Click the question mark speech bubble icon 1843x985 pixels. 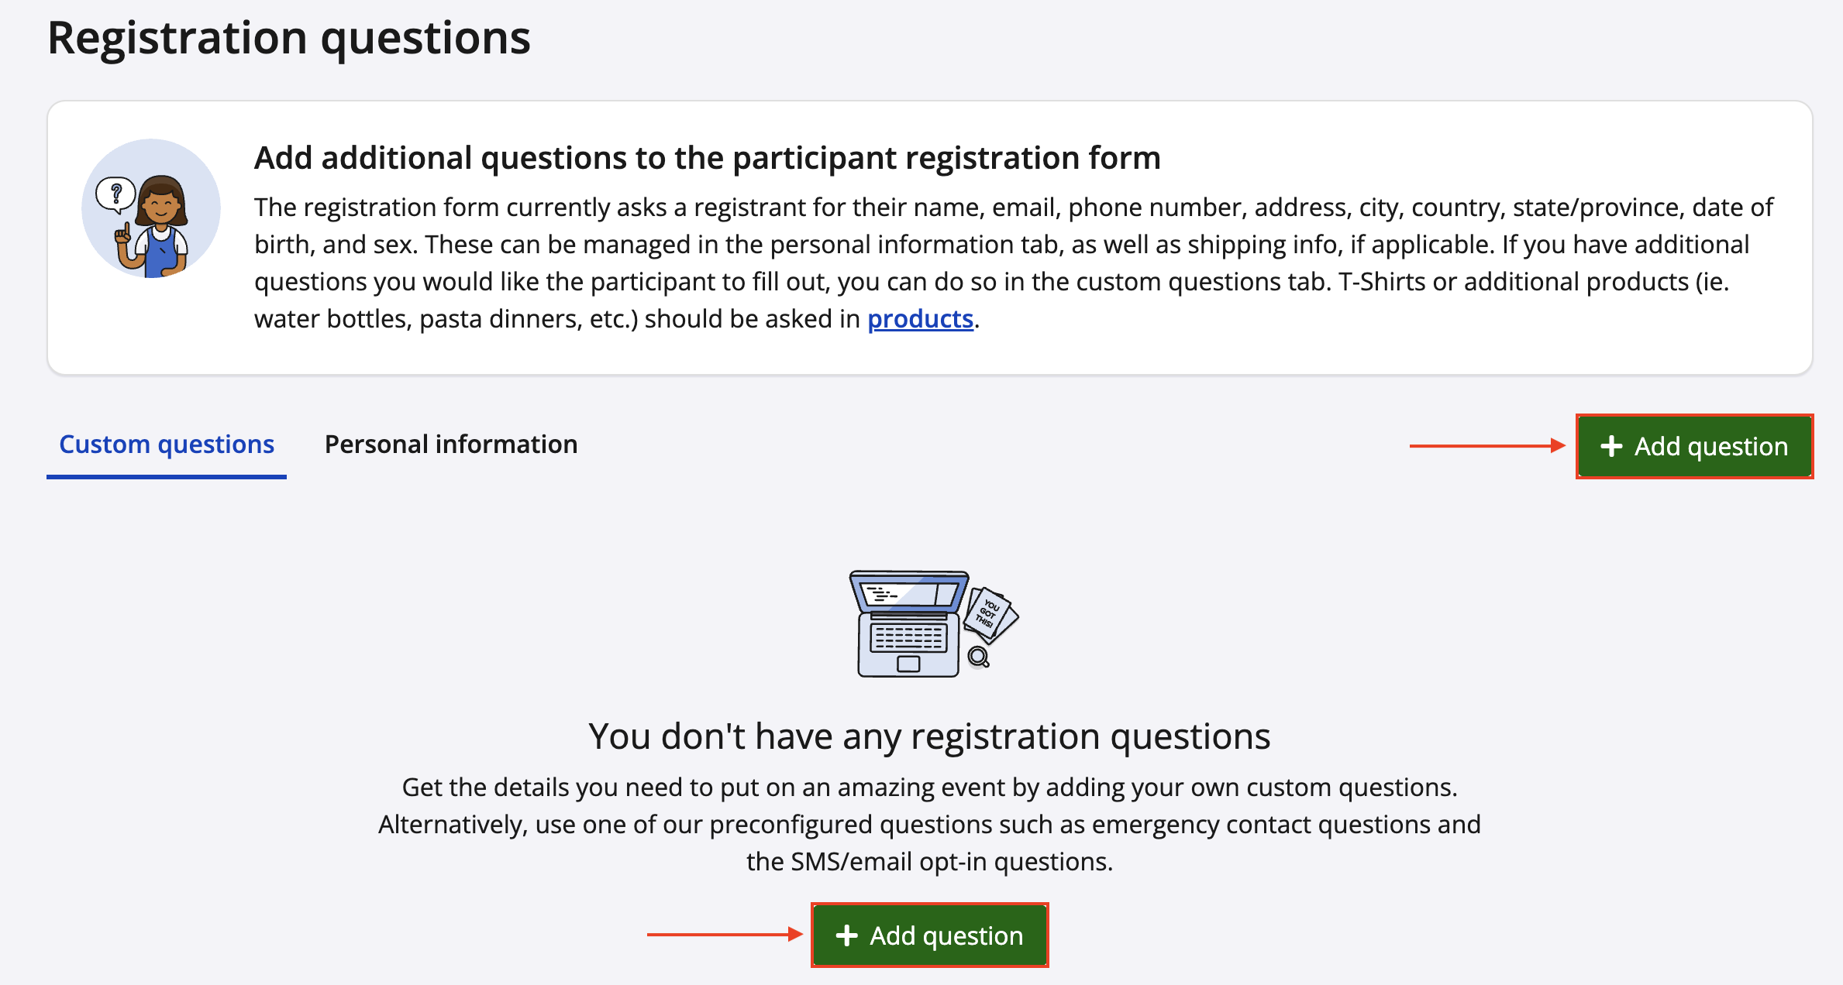[x=115, y=193]
